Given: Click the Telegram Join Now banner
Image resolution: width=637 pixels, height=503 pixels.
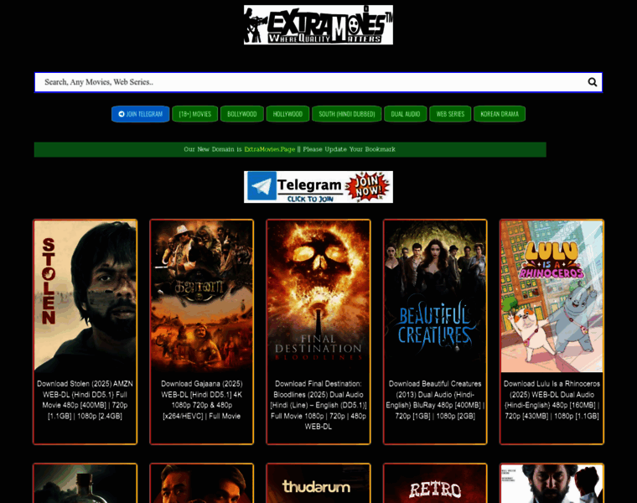Looking at the screenshot, I should [x=318, y=187].
